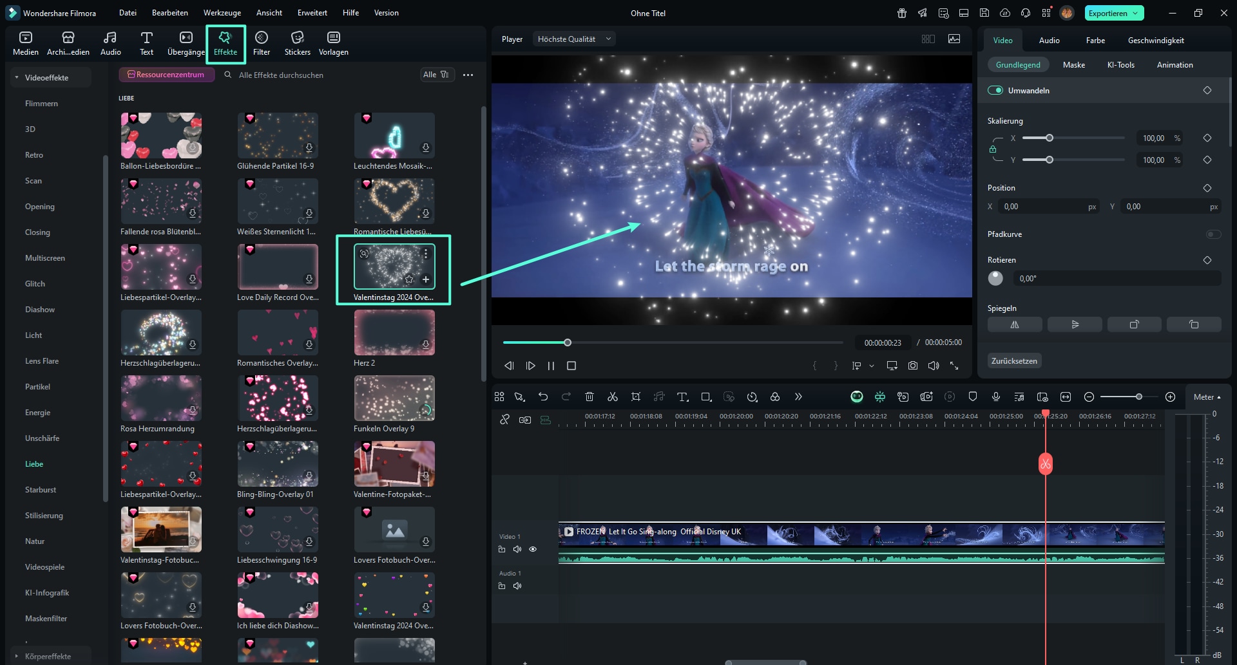Open the Meter dropdown

point(1207,397)
